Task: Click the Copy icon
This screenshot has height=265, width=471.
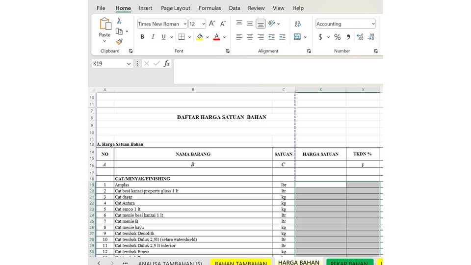Action: click(x=119, y=31)
